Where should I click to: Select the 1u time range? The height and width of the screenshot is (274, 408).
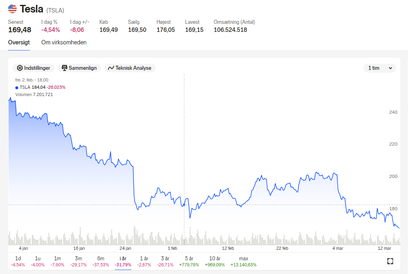tap(38, 261)
